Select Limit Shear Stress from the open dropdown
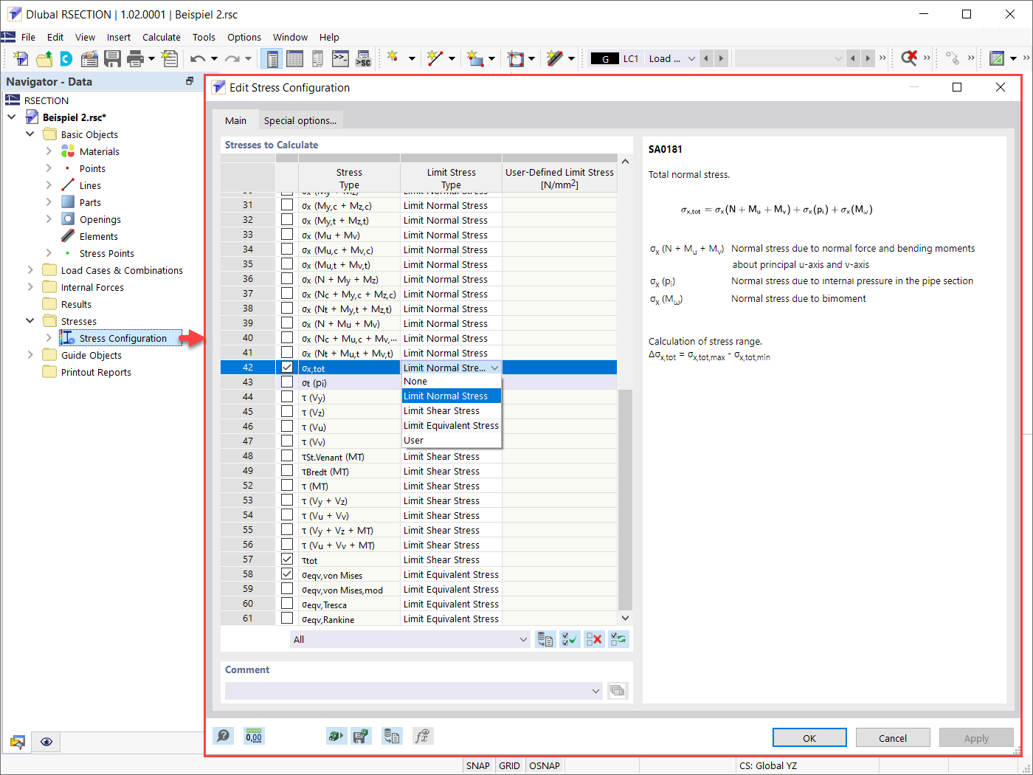Viewport: 1033px width, 775px height. pos(441,410)
